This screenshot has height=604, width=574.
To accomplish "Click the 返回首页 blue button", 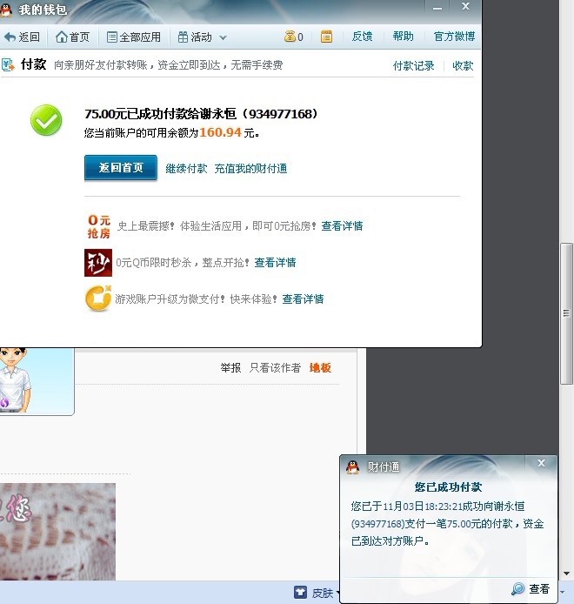I will coord(121,168).
